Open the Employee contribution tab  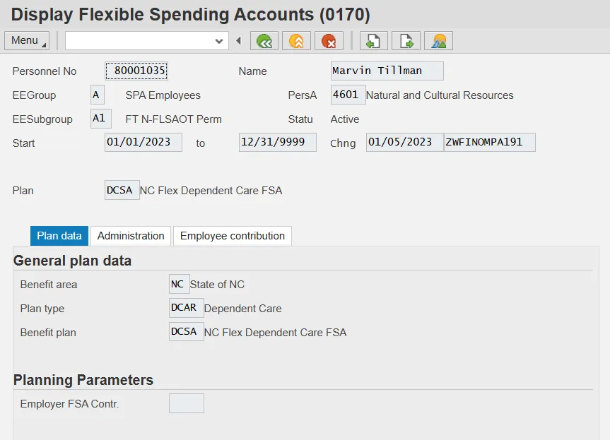pos(233,236)
